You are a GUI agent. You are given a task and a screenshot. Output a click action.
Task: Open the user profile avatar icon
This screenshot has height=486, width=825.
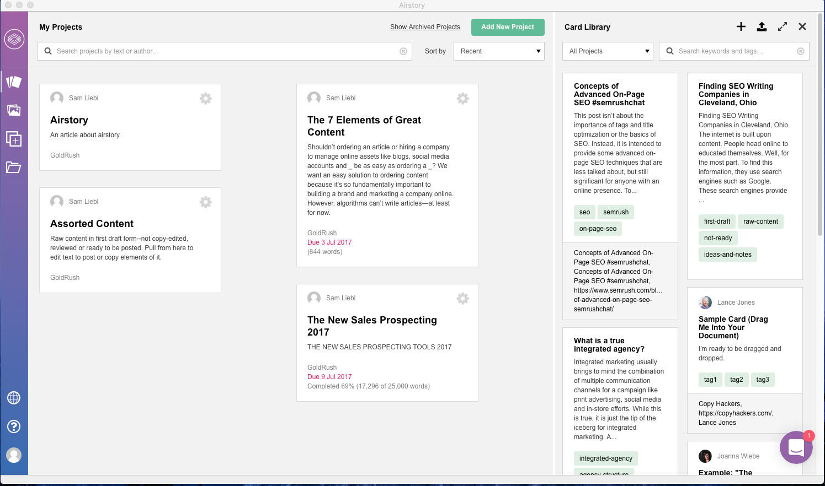[x=14, y=455]
